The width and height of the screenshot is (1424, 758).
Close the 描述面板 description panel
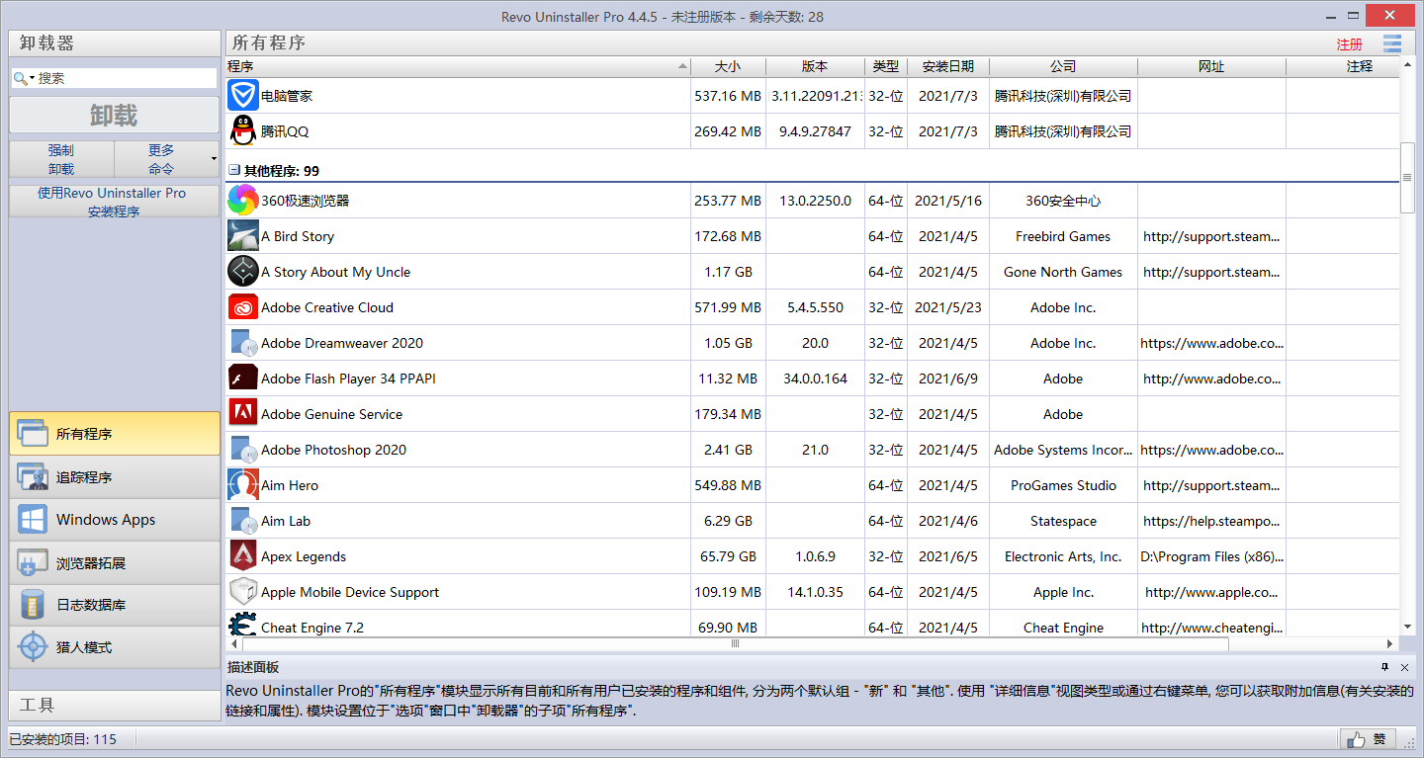[x=1406, y=667]
